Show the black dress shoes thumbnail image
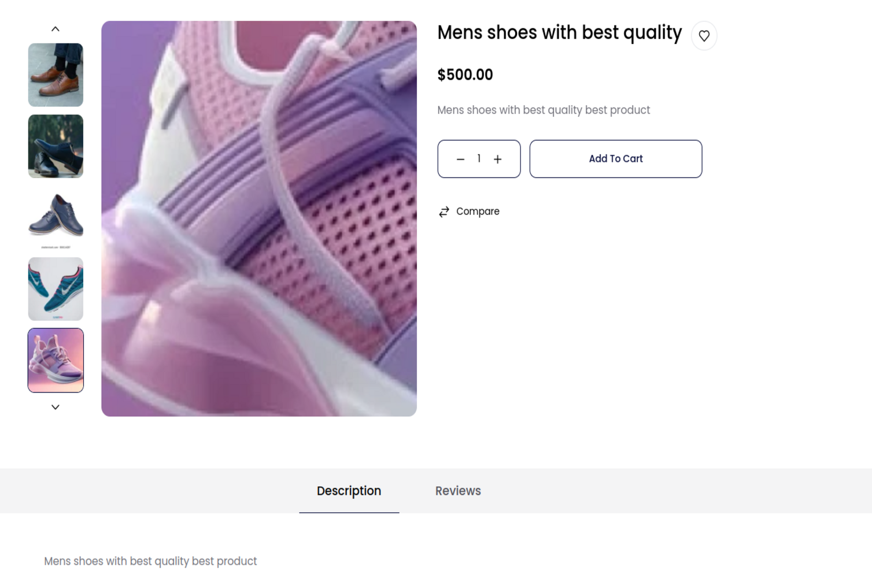This screenshot has width=872, height=578. pos(56,146)
